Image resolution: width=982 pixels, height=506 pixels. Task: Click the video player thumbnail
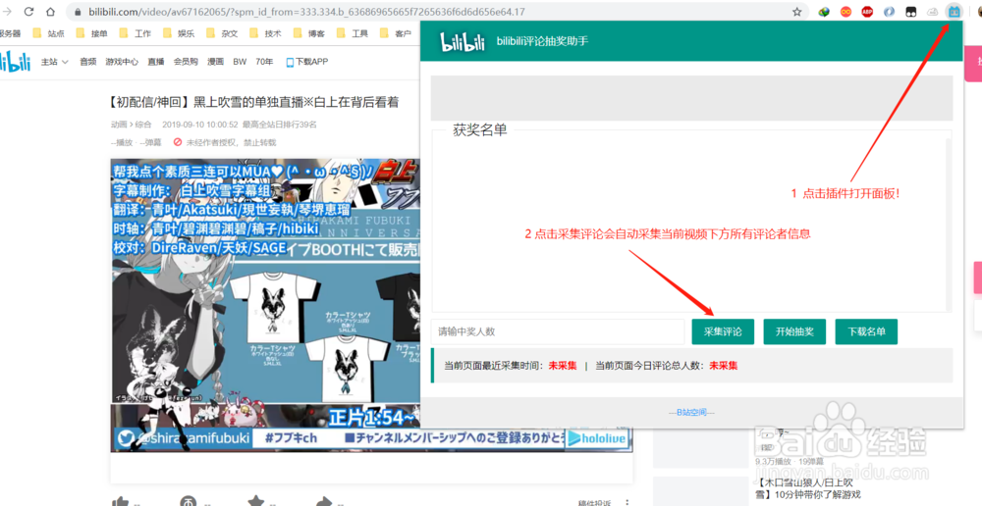[x=372, y=305]
